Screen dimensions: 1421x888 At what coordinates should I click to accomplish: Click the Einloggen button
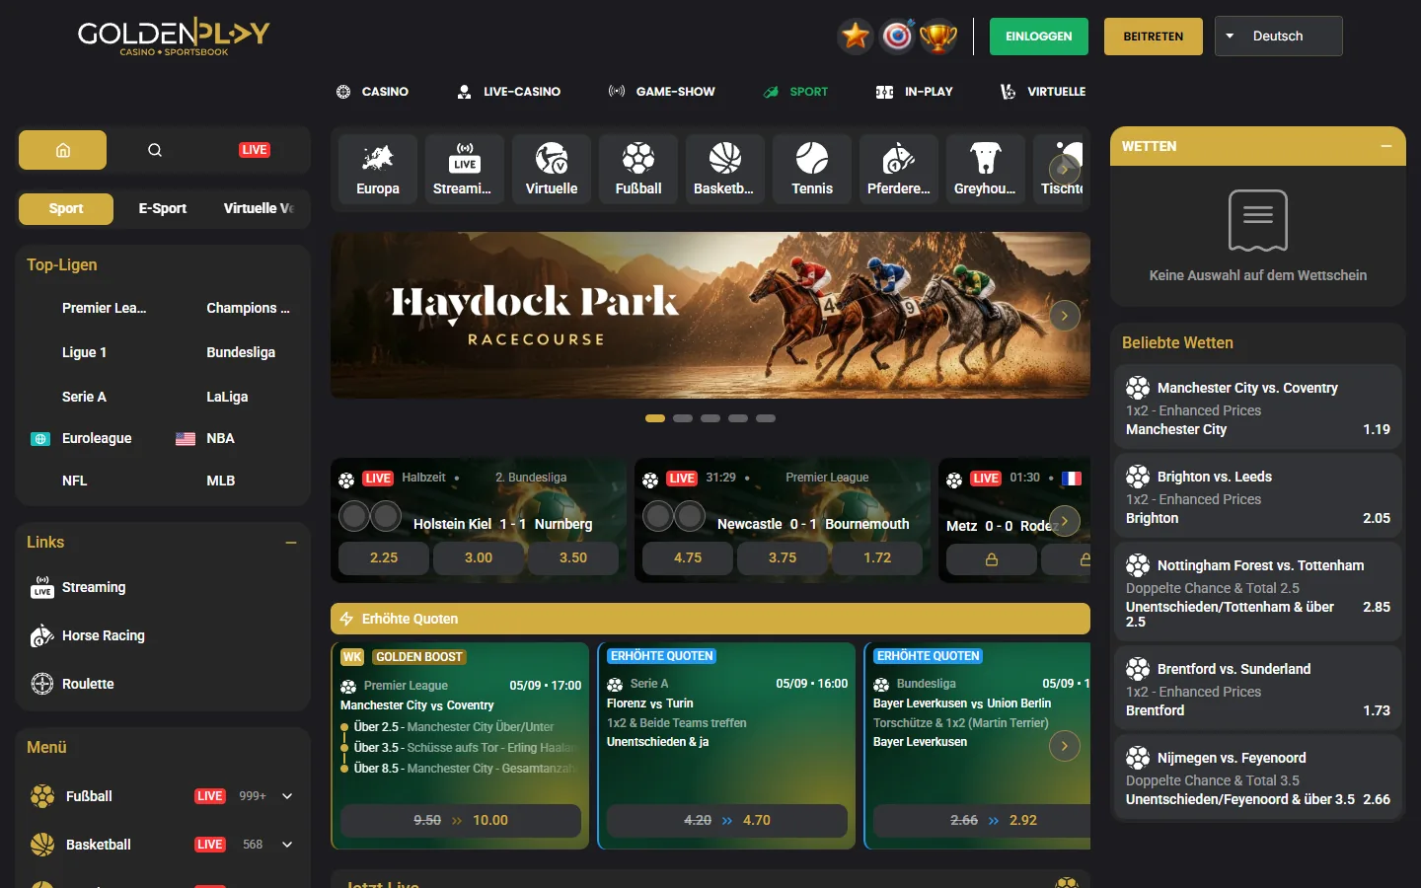click(x=1039, y=37)
